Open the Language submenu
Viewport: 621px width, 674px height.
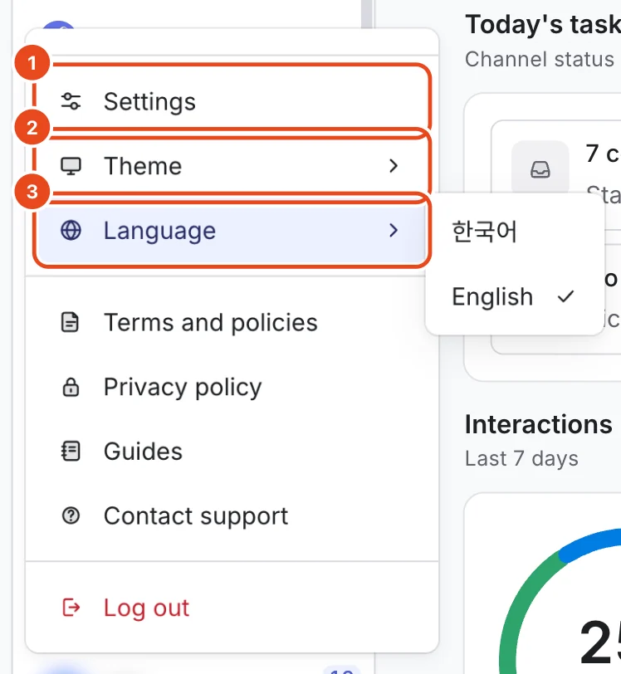(232, 231)
